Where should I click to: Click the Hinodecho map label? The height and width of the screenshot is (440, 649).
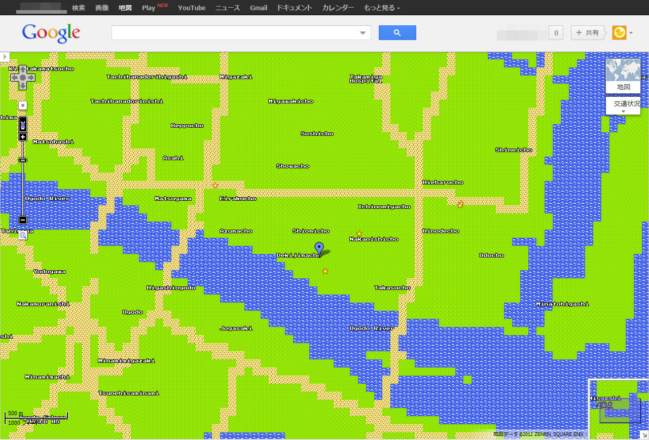tap(441, 231)
